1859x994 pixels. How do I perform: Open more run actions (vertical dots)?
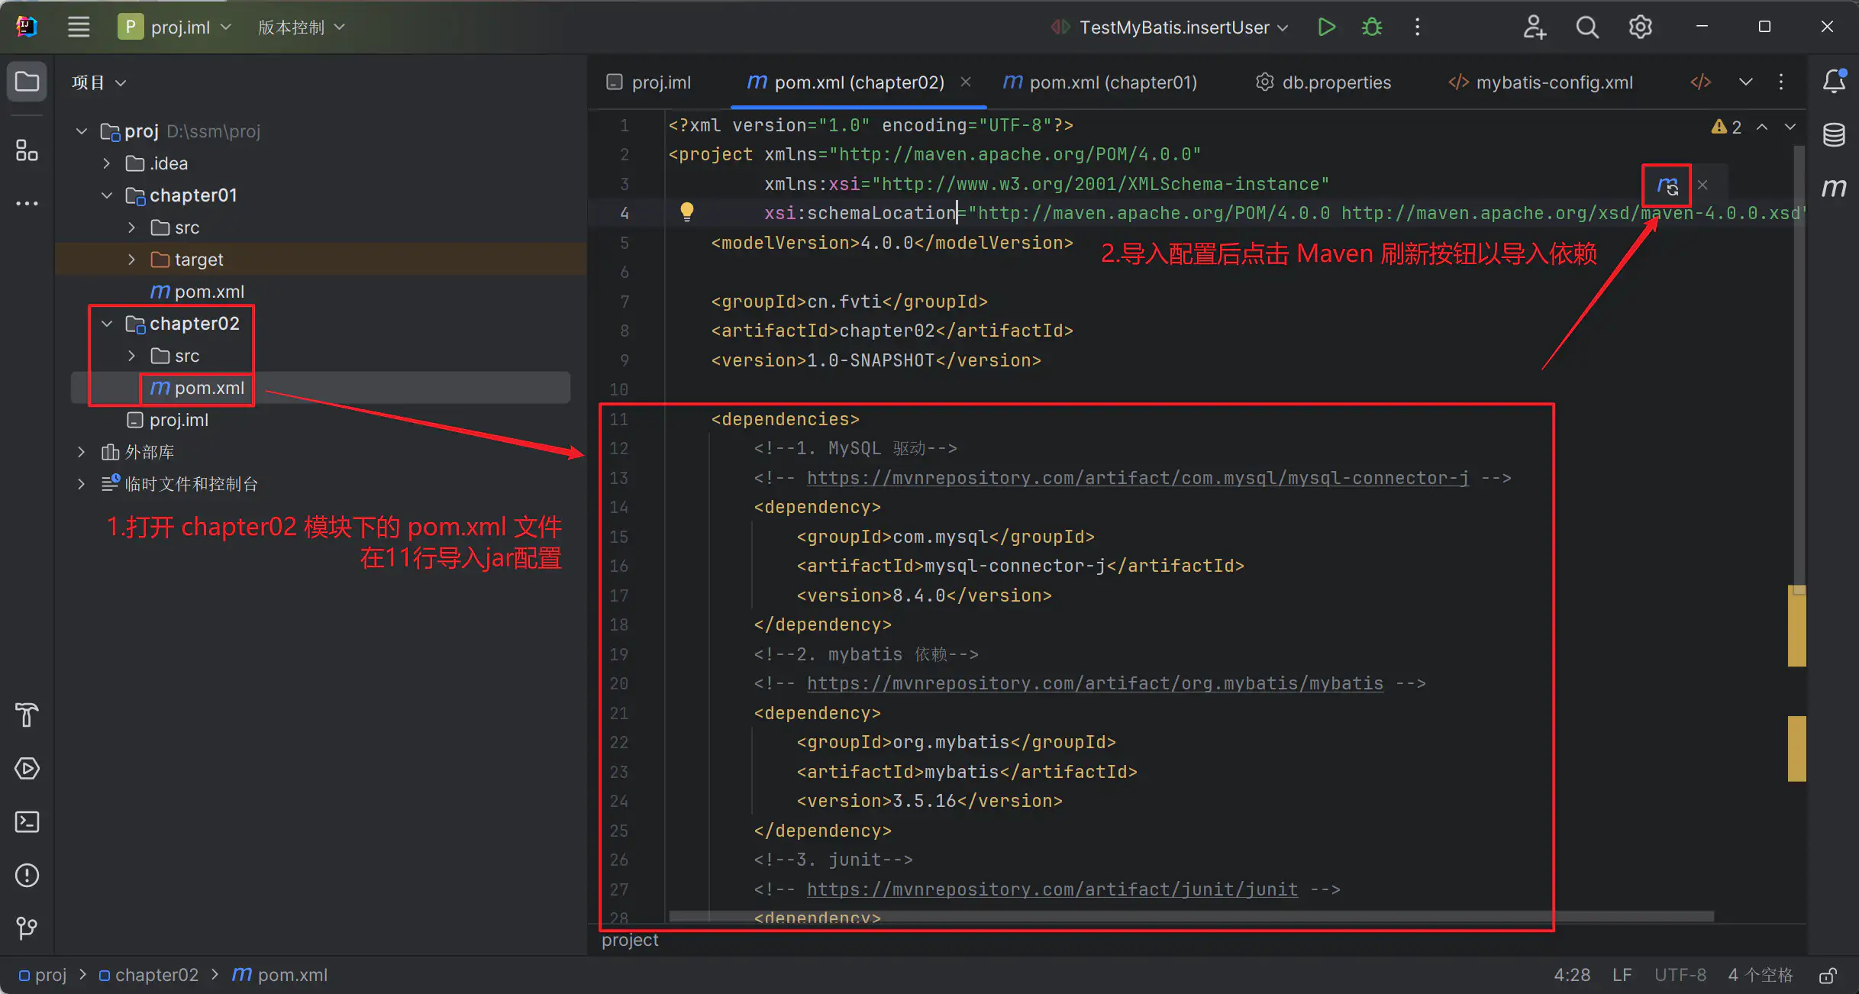pyautogui.click(x=1417, y=27)
